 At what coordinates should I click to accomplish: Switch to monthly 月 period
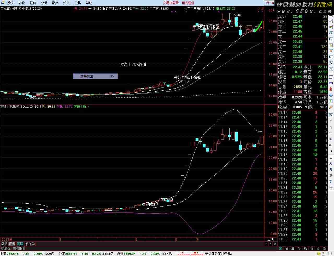click(331, 169)
